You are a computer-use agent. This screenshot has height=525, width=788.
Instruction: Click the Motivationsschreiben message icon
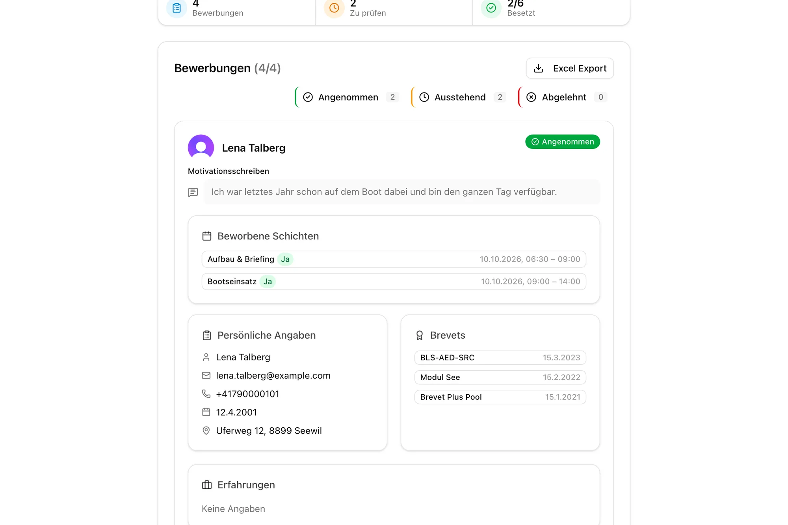[x=193, y=192]
